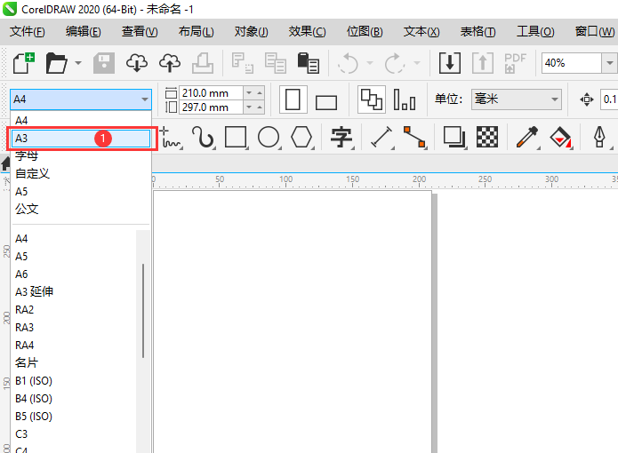Decrease page height with down stepper
Image resolution: width=618 pixels, height=453 pixels.
tap(249, 107)
